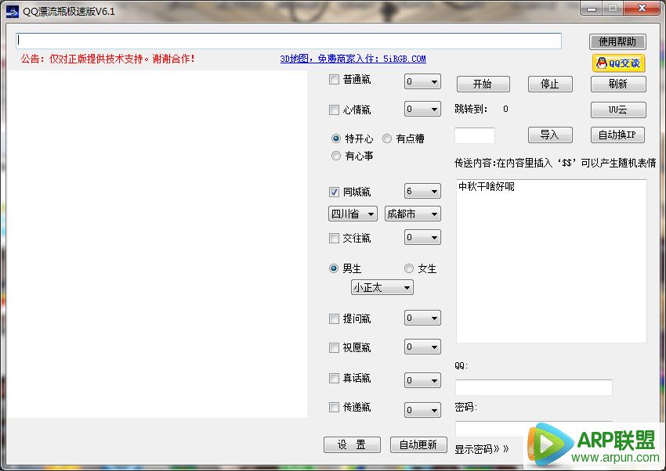
Task: Click 显示密码 show password link
Action: (x=481, y=449)
